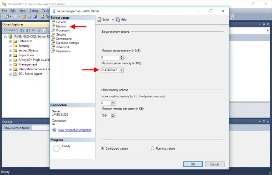Click the SSMS application icon in title bar
272x175 pixels.
4,4
